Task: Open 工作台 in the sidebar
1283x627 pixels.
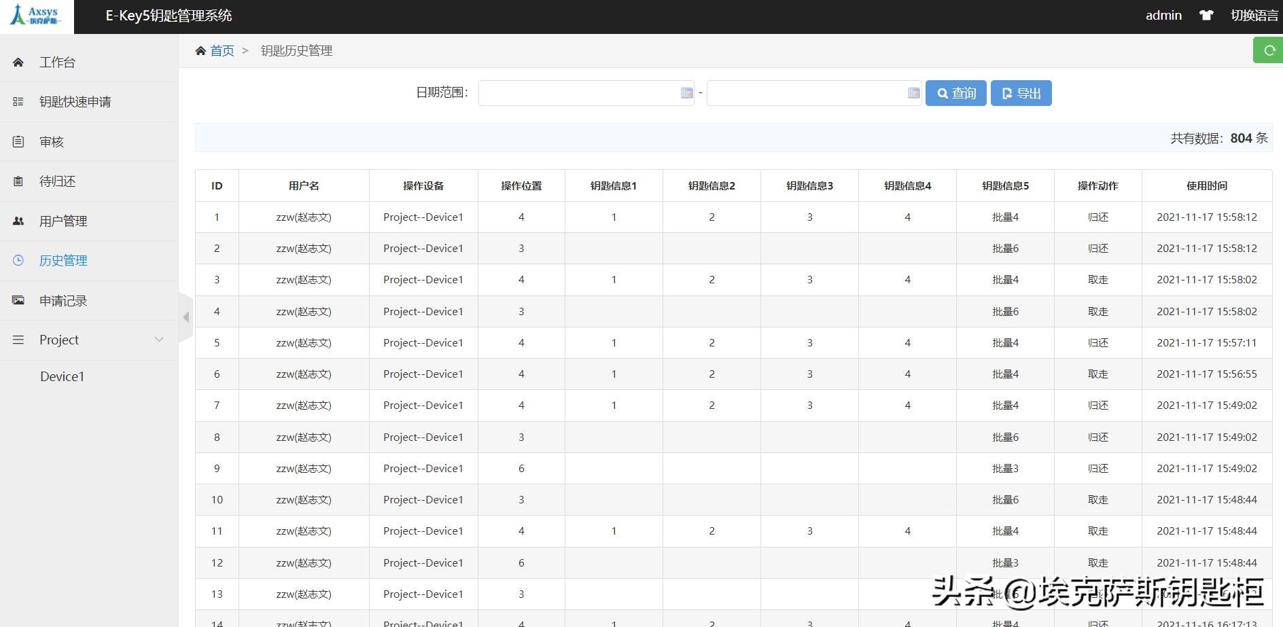Action: coord(58,62)
